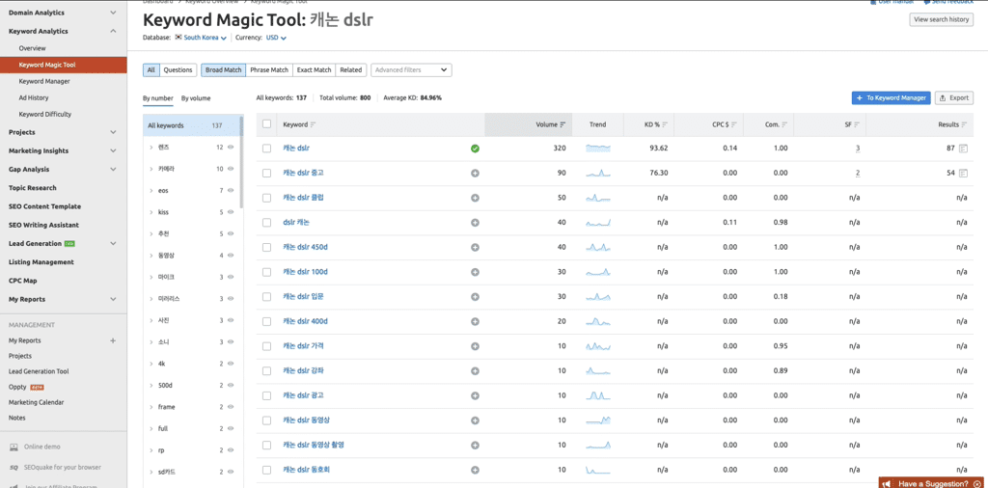
Task: Sort by Com. column icon
Action: tap(784, 124)
